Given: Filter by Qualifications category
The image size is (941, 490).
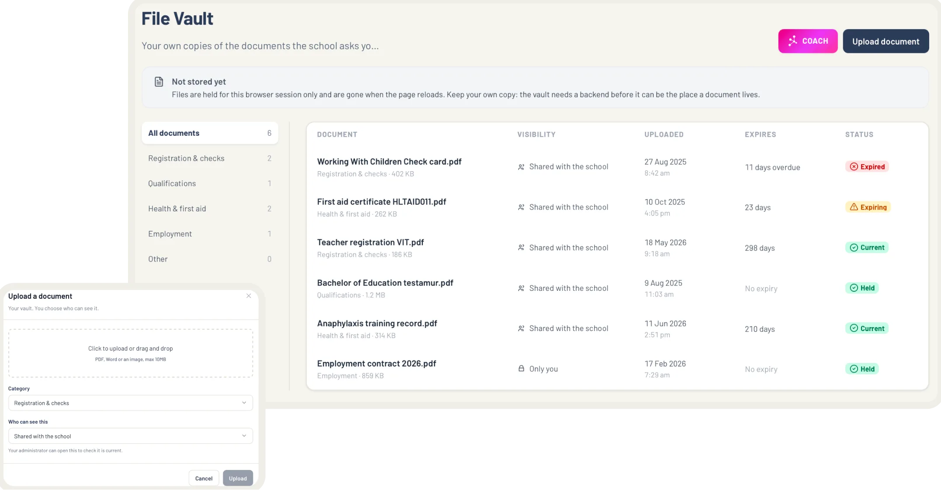Looking at the screenshot, I should click(x=210, y=183).
